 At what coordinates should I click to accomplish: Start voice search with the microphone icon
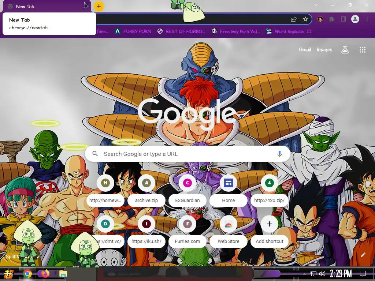(x=279, y=154)
